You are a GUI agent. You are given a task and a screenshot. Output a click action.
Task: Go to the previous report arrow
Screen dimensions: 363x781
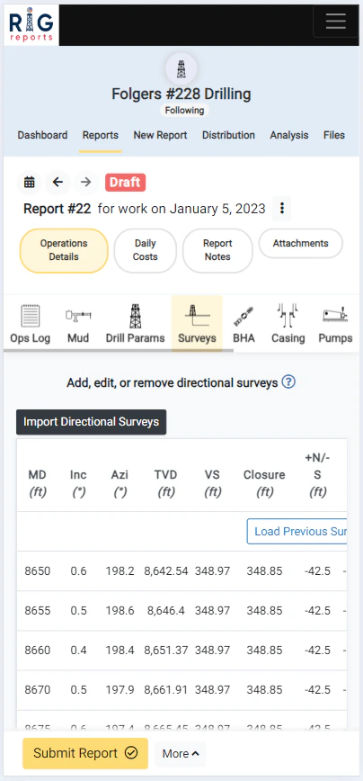(x=58, y=183)
